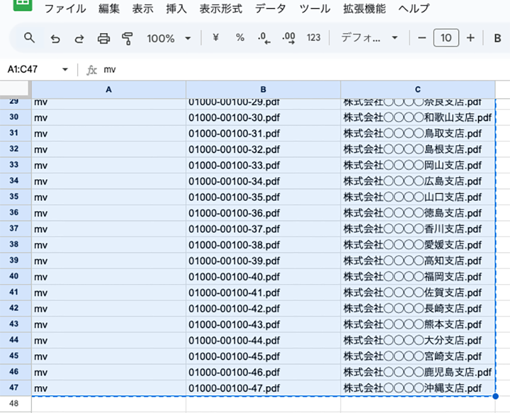
Task: Decrease decimal places icon
Action: (x=264, y=38)
